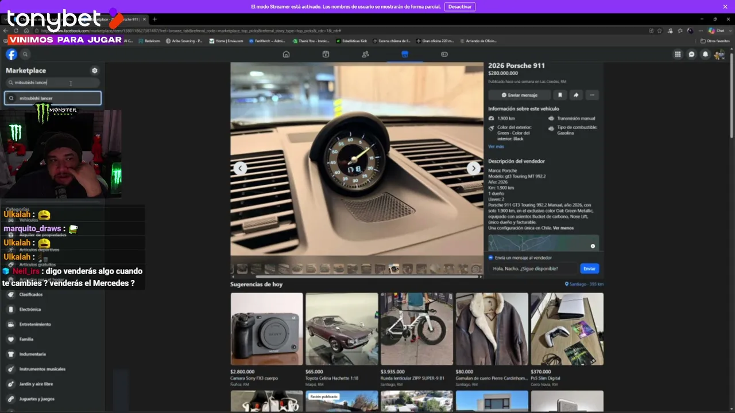Image resolution: width=735 pixels, height=413 pixels.
Task: Open the Entretenimiento category
Action: [x=52, y=325]
